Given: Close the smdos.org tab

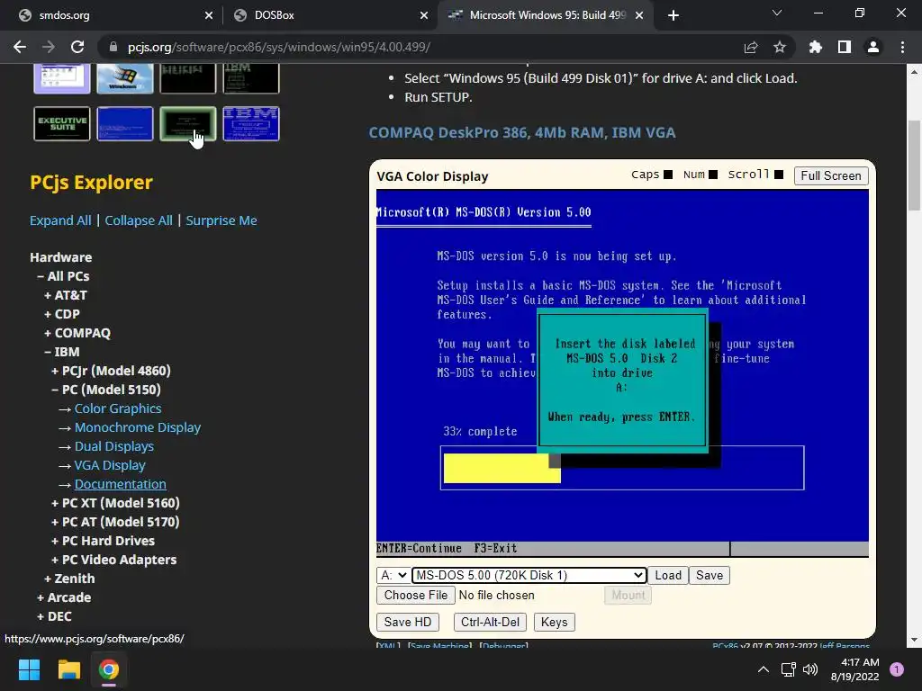Looking at the screenshot, I should (x=209, y=15).
